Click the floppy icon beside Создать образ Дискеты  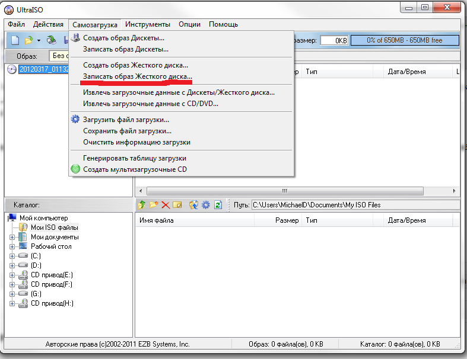pyautogui.click(x=75, y=38)
